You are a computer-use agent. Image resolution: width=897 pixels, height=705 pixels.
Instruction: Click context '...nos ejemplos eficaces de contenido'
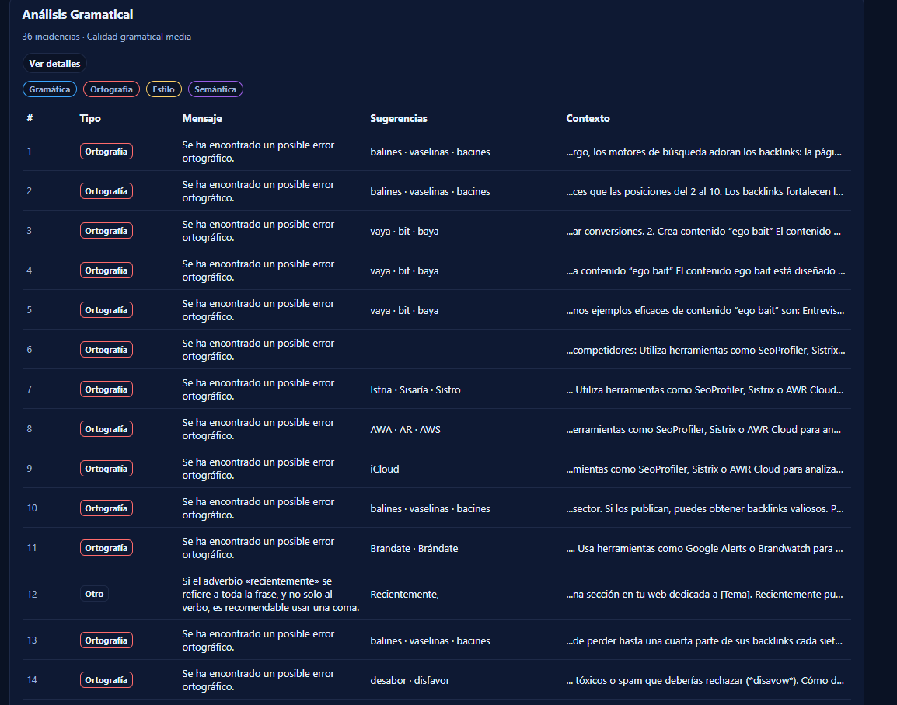coord(705,310)
